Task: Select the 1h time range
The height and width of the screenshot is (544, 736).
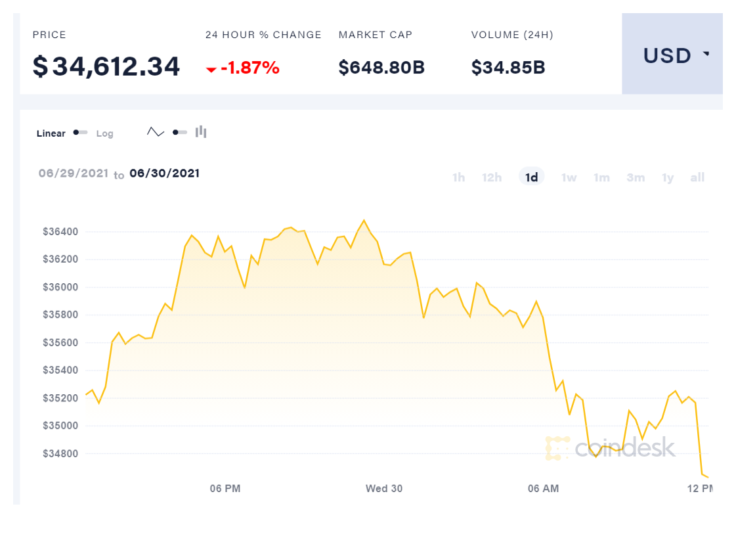Action: (458, 177)
